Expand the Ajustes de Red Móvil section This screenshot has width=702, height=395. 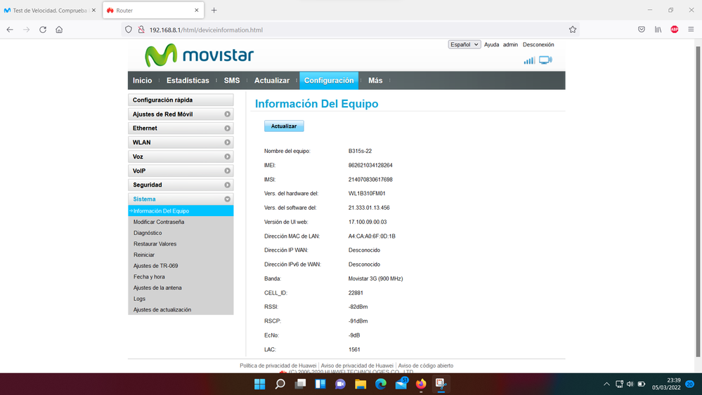coord(181,114)
